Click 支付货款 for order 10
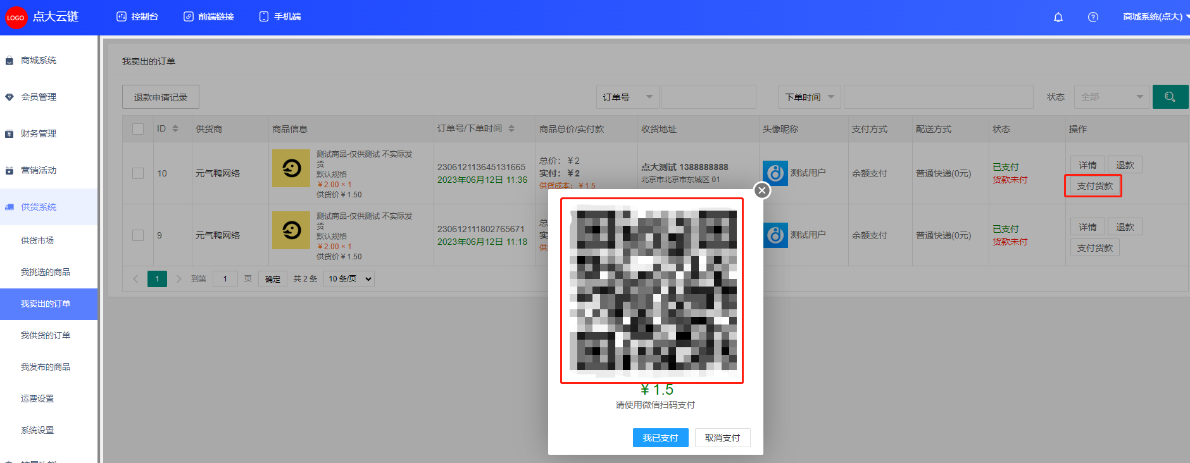Image resolution: width=1190 pixels, height=463 pixels. point(1094,186)
